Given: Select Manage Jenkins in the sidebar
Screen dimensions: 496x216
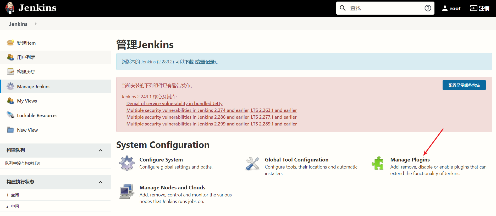Looking at the screenshot, I should (x=34, y=87).
